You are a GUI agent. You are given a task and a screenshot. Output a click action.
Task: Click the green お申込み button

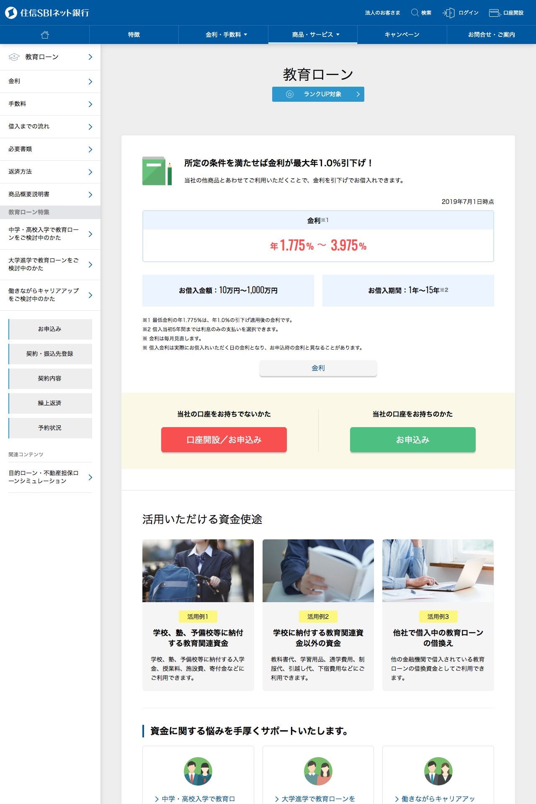click(413, 440)
